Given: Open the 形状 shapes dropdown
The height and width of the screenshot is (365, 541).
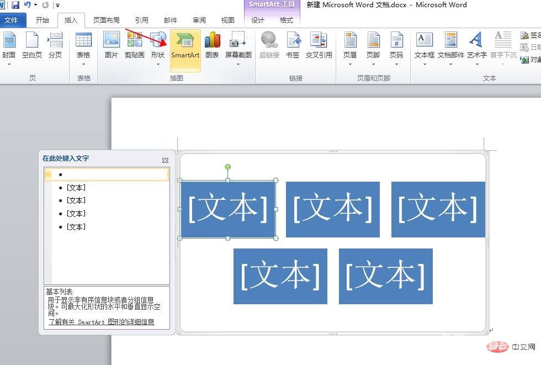Looking at the screenshot, I should pyautogui.click(x=158, y=64).
